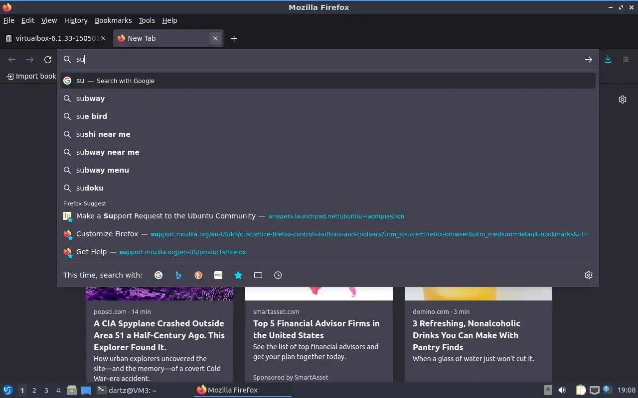Choose the 'sue bird' suggestion
638x398 pixels.
point(328,116)
